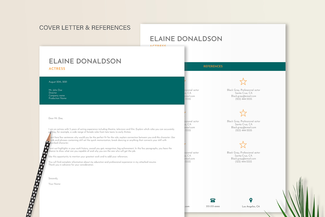Screen dimensions: 325x217
Task: Click the REFERENCES banner label
Action: 213,66
